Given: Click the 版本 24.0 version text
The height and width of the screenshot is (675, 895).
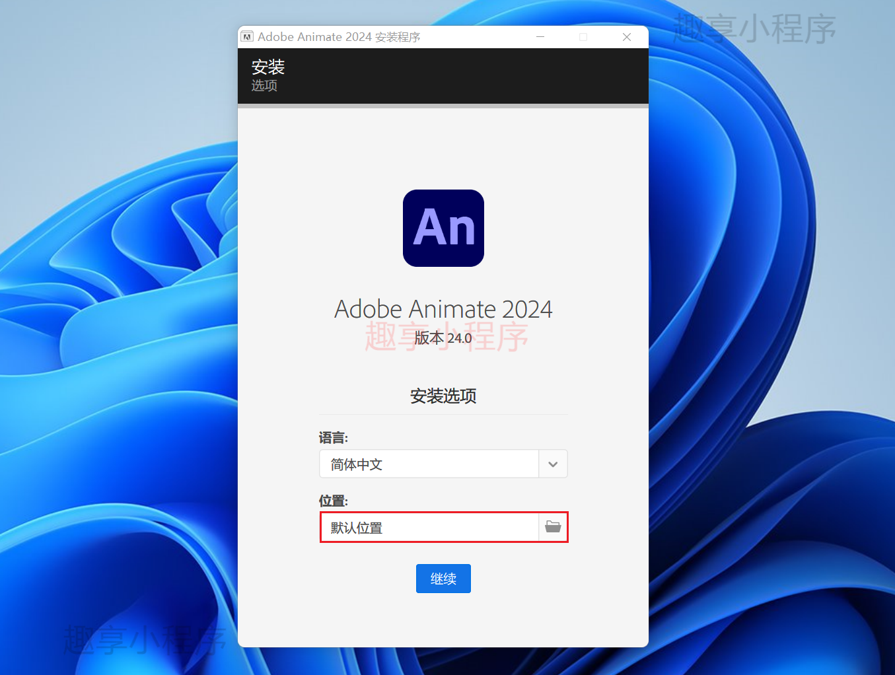Looking at the screenshot, I should tap(443, 338).
